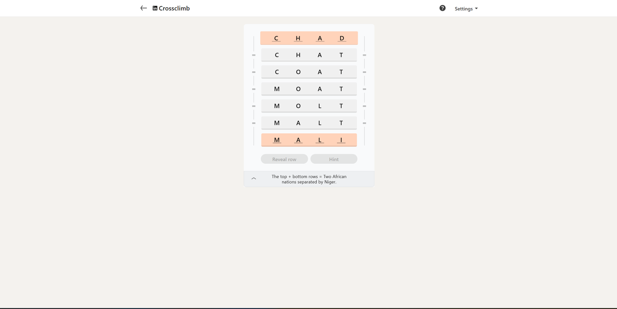Click the letter L in MOLT row
This screenshot has height=309, width=617.
click(320, 106)
